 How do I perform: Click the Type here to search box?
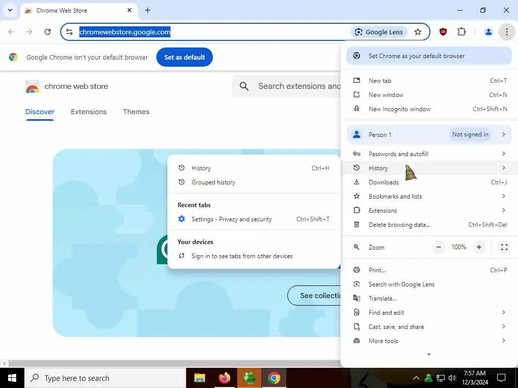[x=105, y=378]
